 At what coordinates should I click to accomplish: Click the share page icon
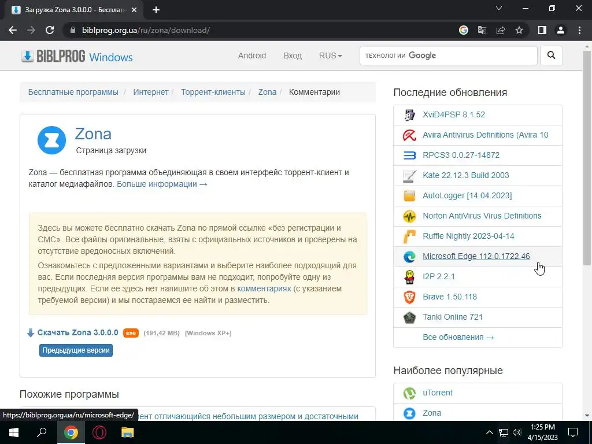pyautogui.click(x=501, y=30)
